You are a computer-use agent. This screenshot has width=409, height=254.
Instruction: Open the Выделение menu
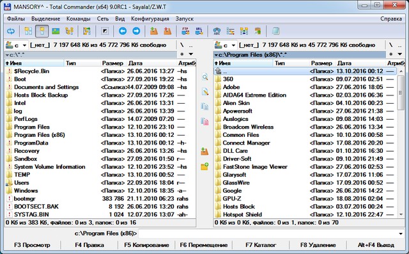coord(45,19)
